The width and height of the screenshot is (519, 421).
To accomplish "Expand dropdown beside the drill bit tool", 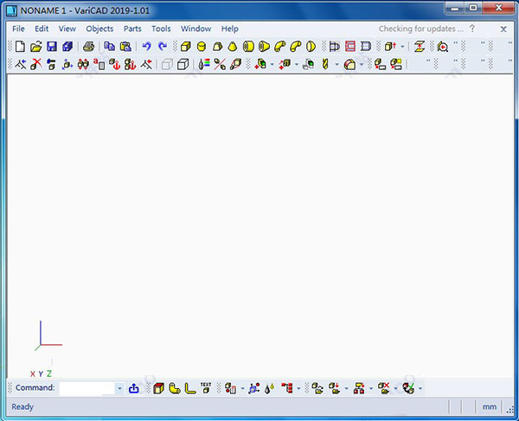I will (336, 64).
